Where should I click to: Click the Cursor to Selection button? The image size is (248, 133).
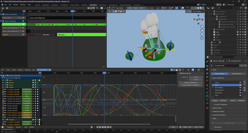tap(191, 82)
